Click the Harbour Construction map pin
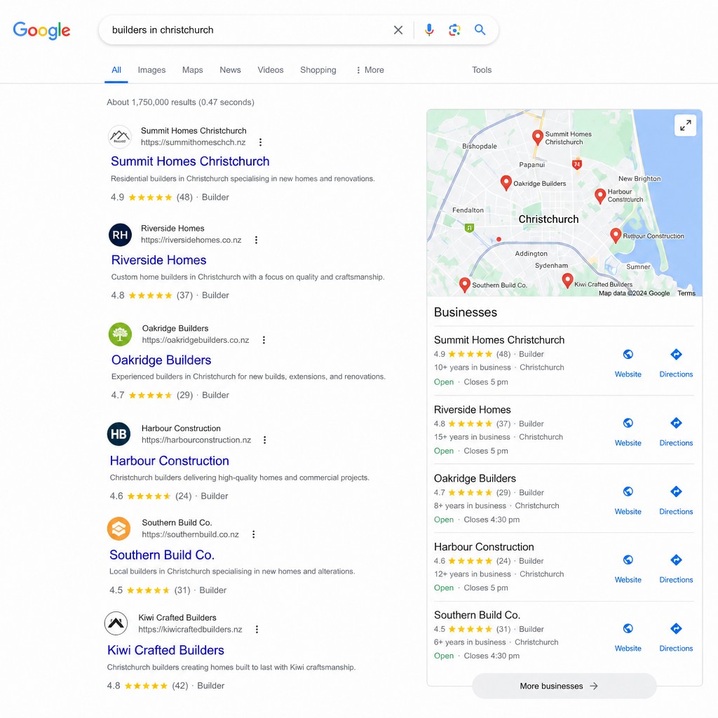The height and width of the screenshot is (718, 718). (600, 196)
